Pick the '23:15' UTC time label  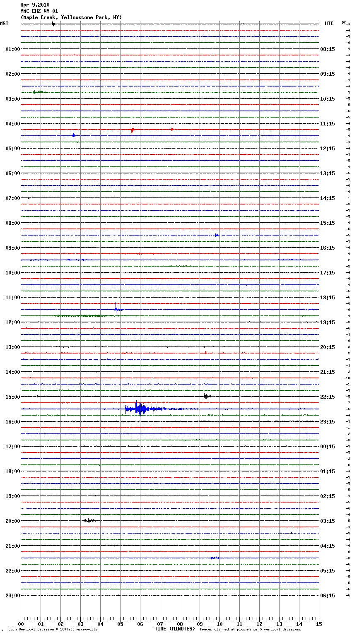tap(328, 422)
